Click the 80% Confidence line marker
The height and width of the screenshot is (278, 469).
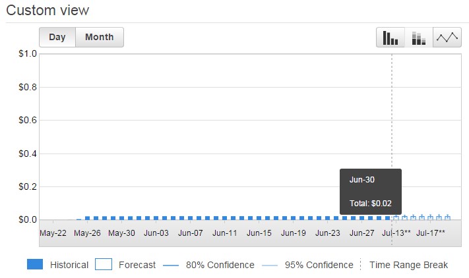pos(170,265)
